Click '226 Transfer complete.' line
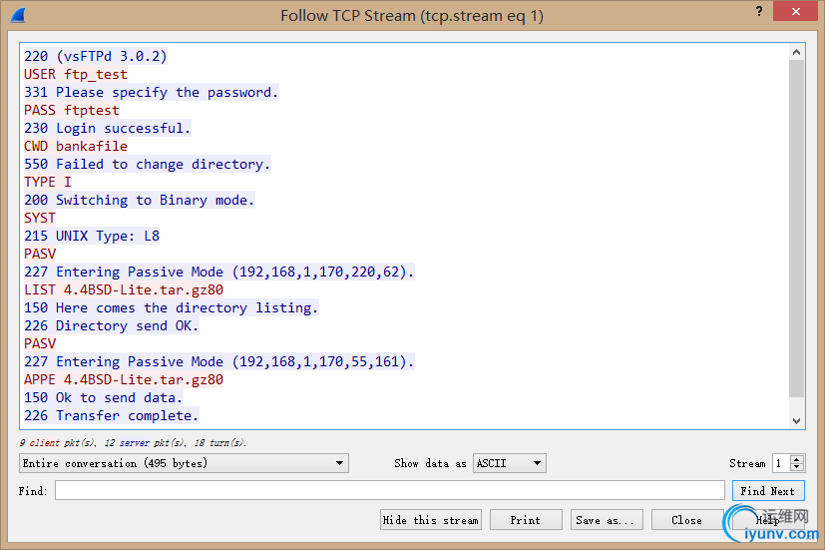This screenshot has width=825, height=550. pos(111,416)
